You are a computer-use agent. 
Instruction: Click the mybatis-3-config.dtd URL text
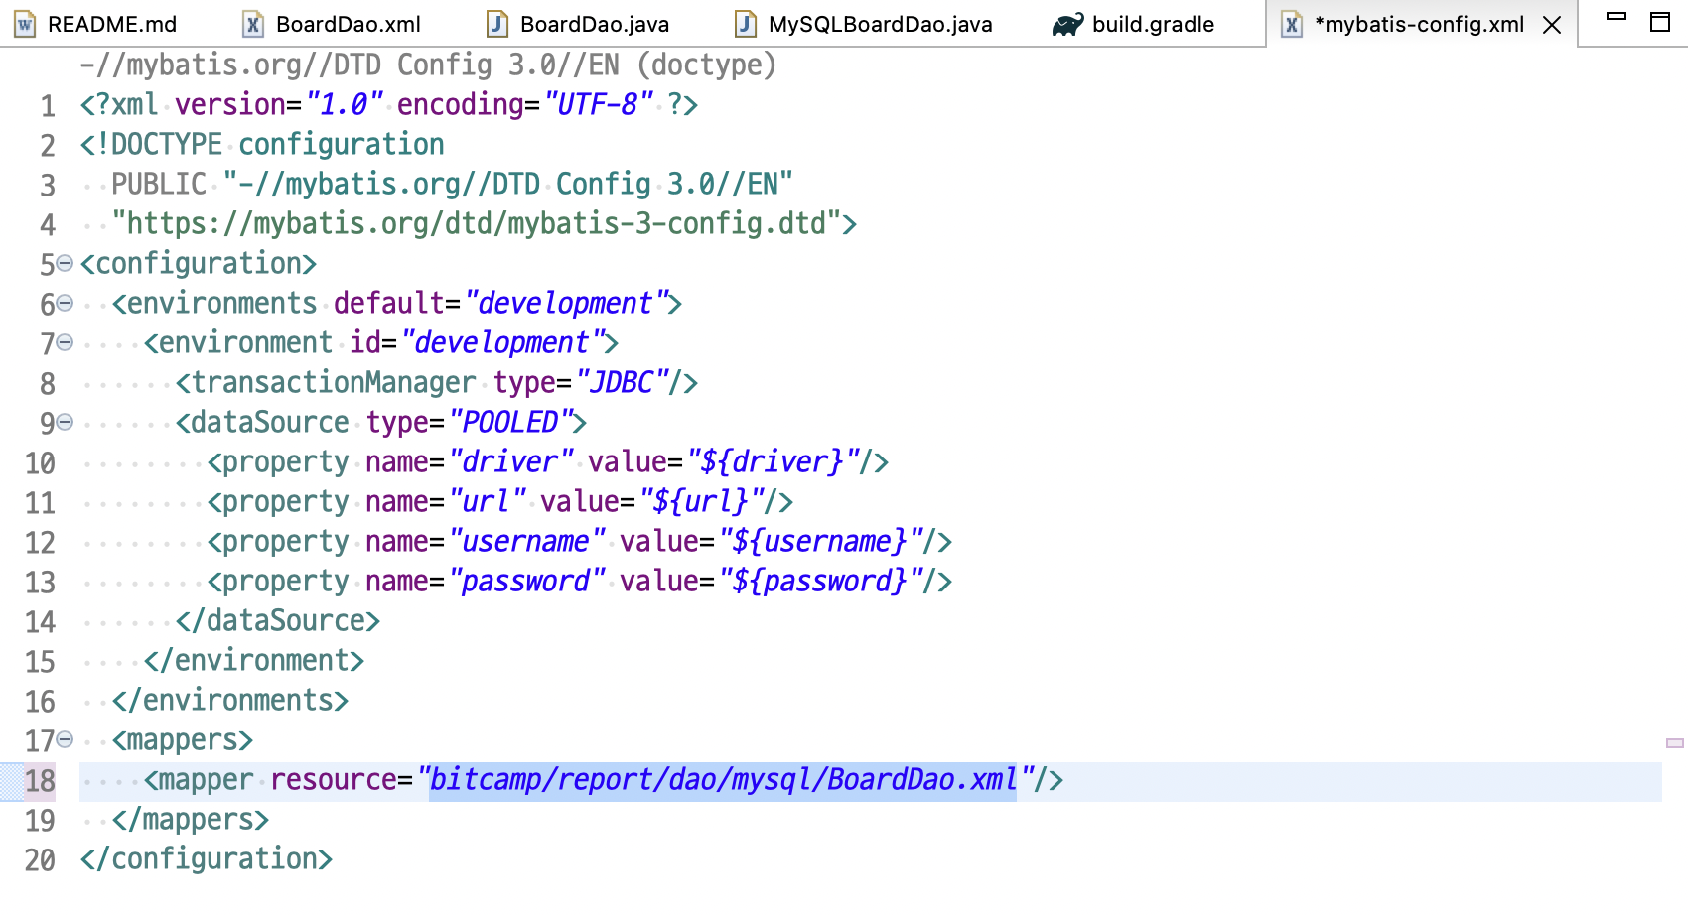[477, 223]
